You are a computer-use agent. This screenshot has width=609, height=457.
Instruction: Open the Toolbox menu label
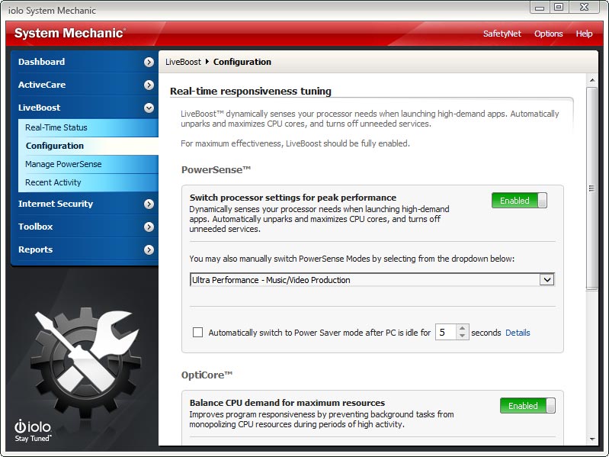tap(35, 227)
